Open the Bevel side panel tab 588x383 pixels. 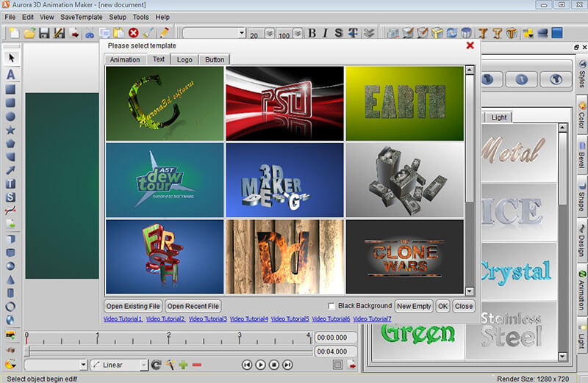pyautogui.click(x=582, y=155)
